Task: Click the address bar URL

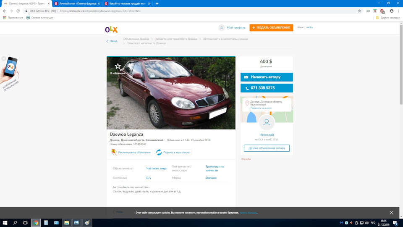Action: click(x=100, y=11)
